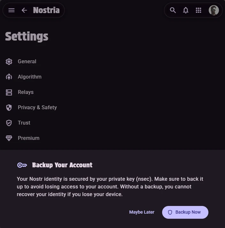
Task: Dismiss backup prompt with Maybe Later
Action: [x=142, y=212]
